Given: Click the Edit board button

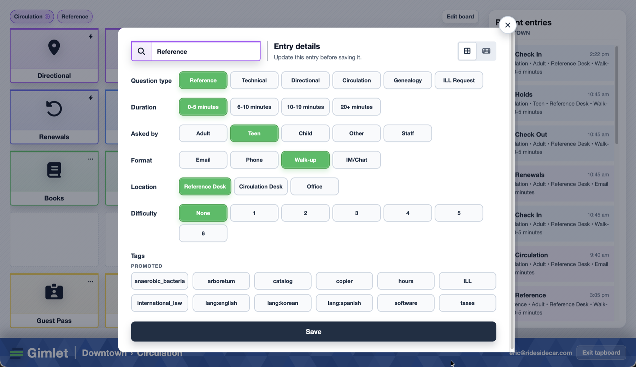Looking at the screenshot, I should tap(460, 17).
